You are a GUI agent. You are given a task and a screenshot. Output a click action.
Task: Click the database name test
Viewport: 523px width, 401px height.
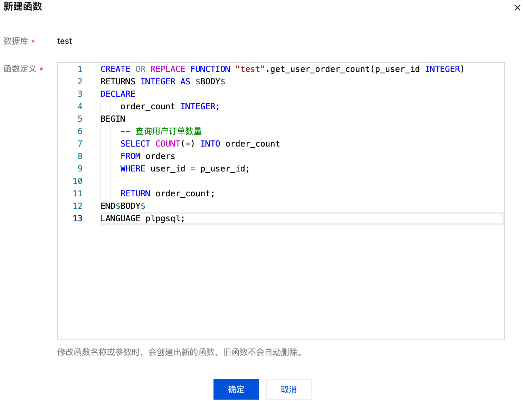[65, 41]
